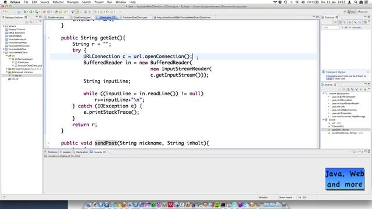Toggle Smart Insert mode in the status bar

(285, 197)
